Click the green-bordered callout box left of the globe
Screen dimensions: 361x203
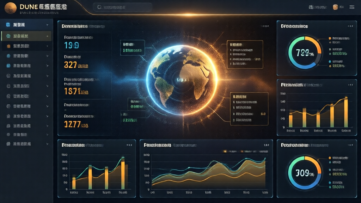132,48
